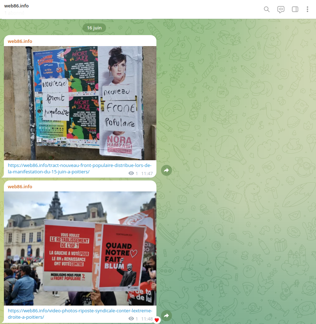Click the 11:47 timestamp on first post
Screen dimensions: 316x324
[147, 173]
